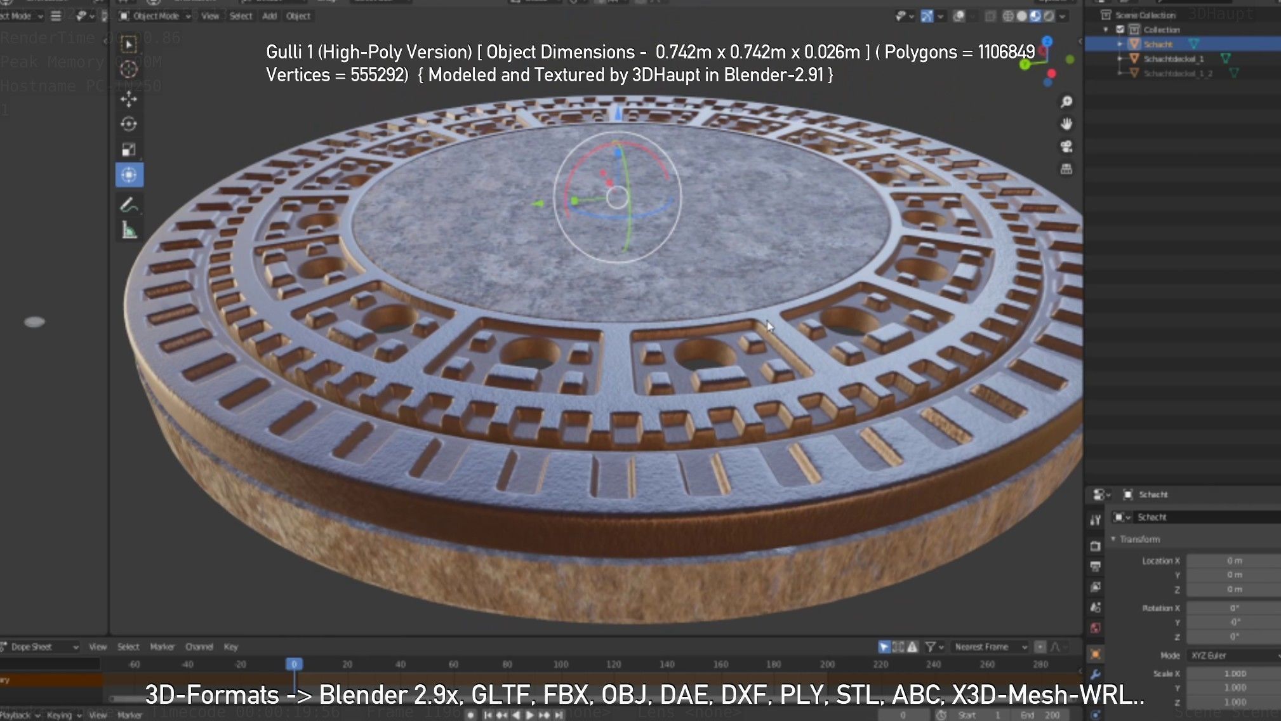Select the Annotate tool
1281x721 pixels.
coord(129,205)
